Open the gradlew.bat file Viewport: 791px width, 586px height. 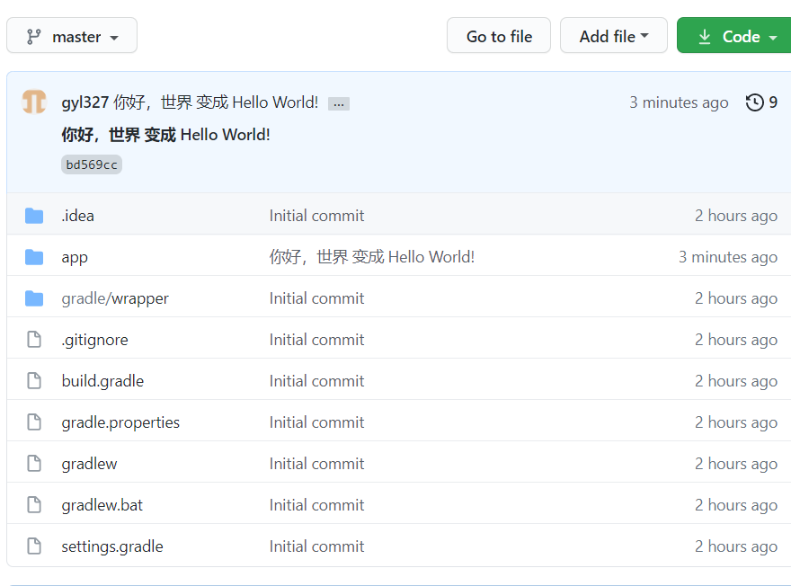point(102,504)
